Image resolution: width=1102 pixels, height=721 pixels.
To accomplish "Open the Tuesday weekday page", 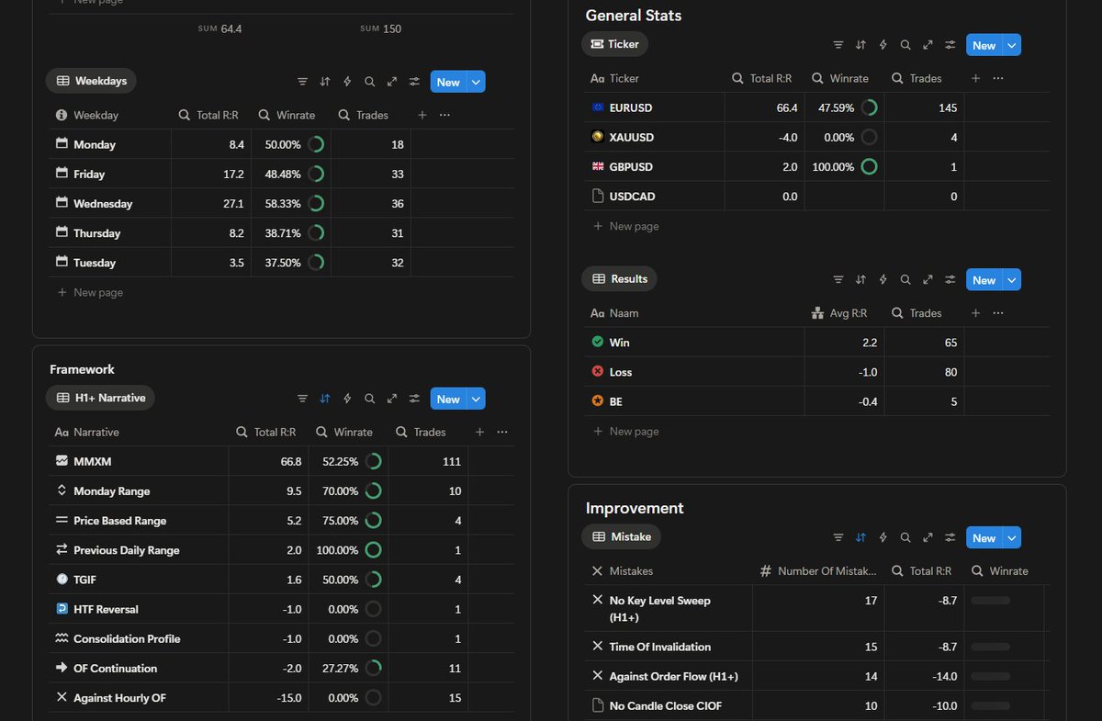I will point(95,263).
